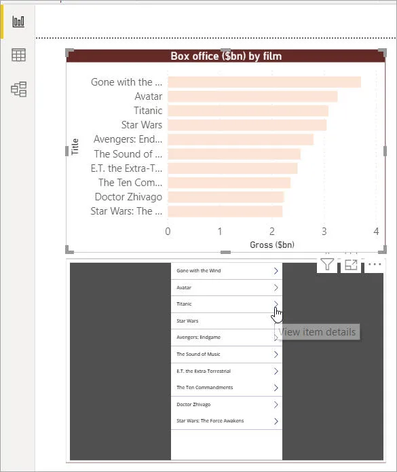Click the vertical Title axis label
397x472 pixels.
(75, 147)
